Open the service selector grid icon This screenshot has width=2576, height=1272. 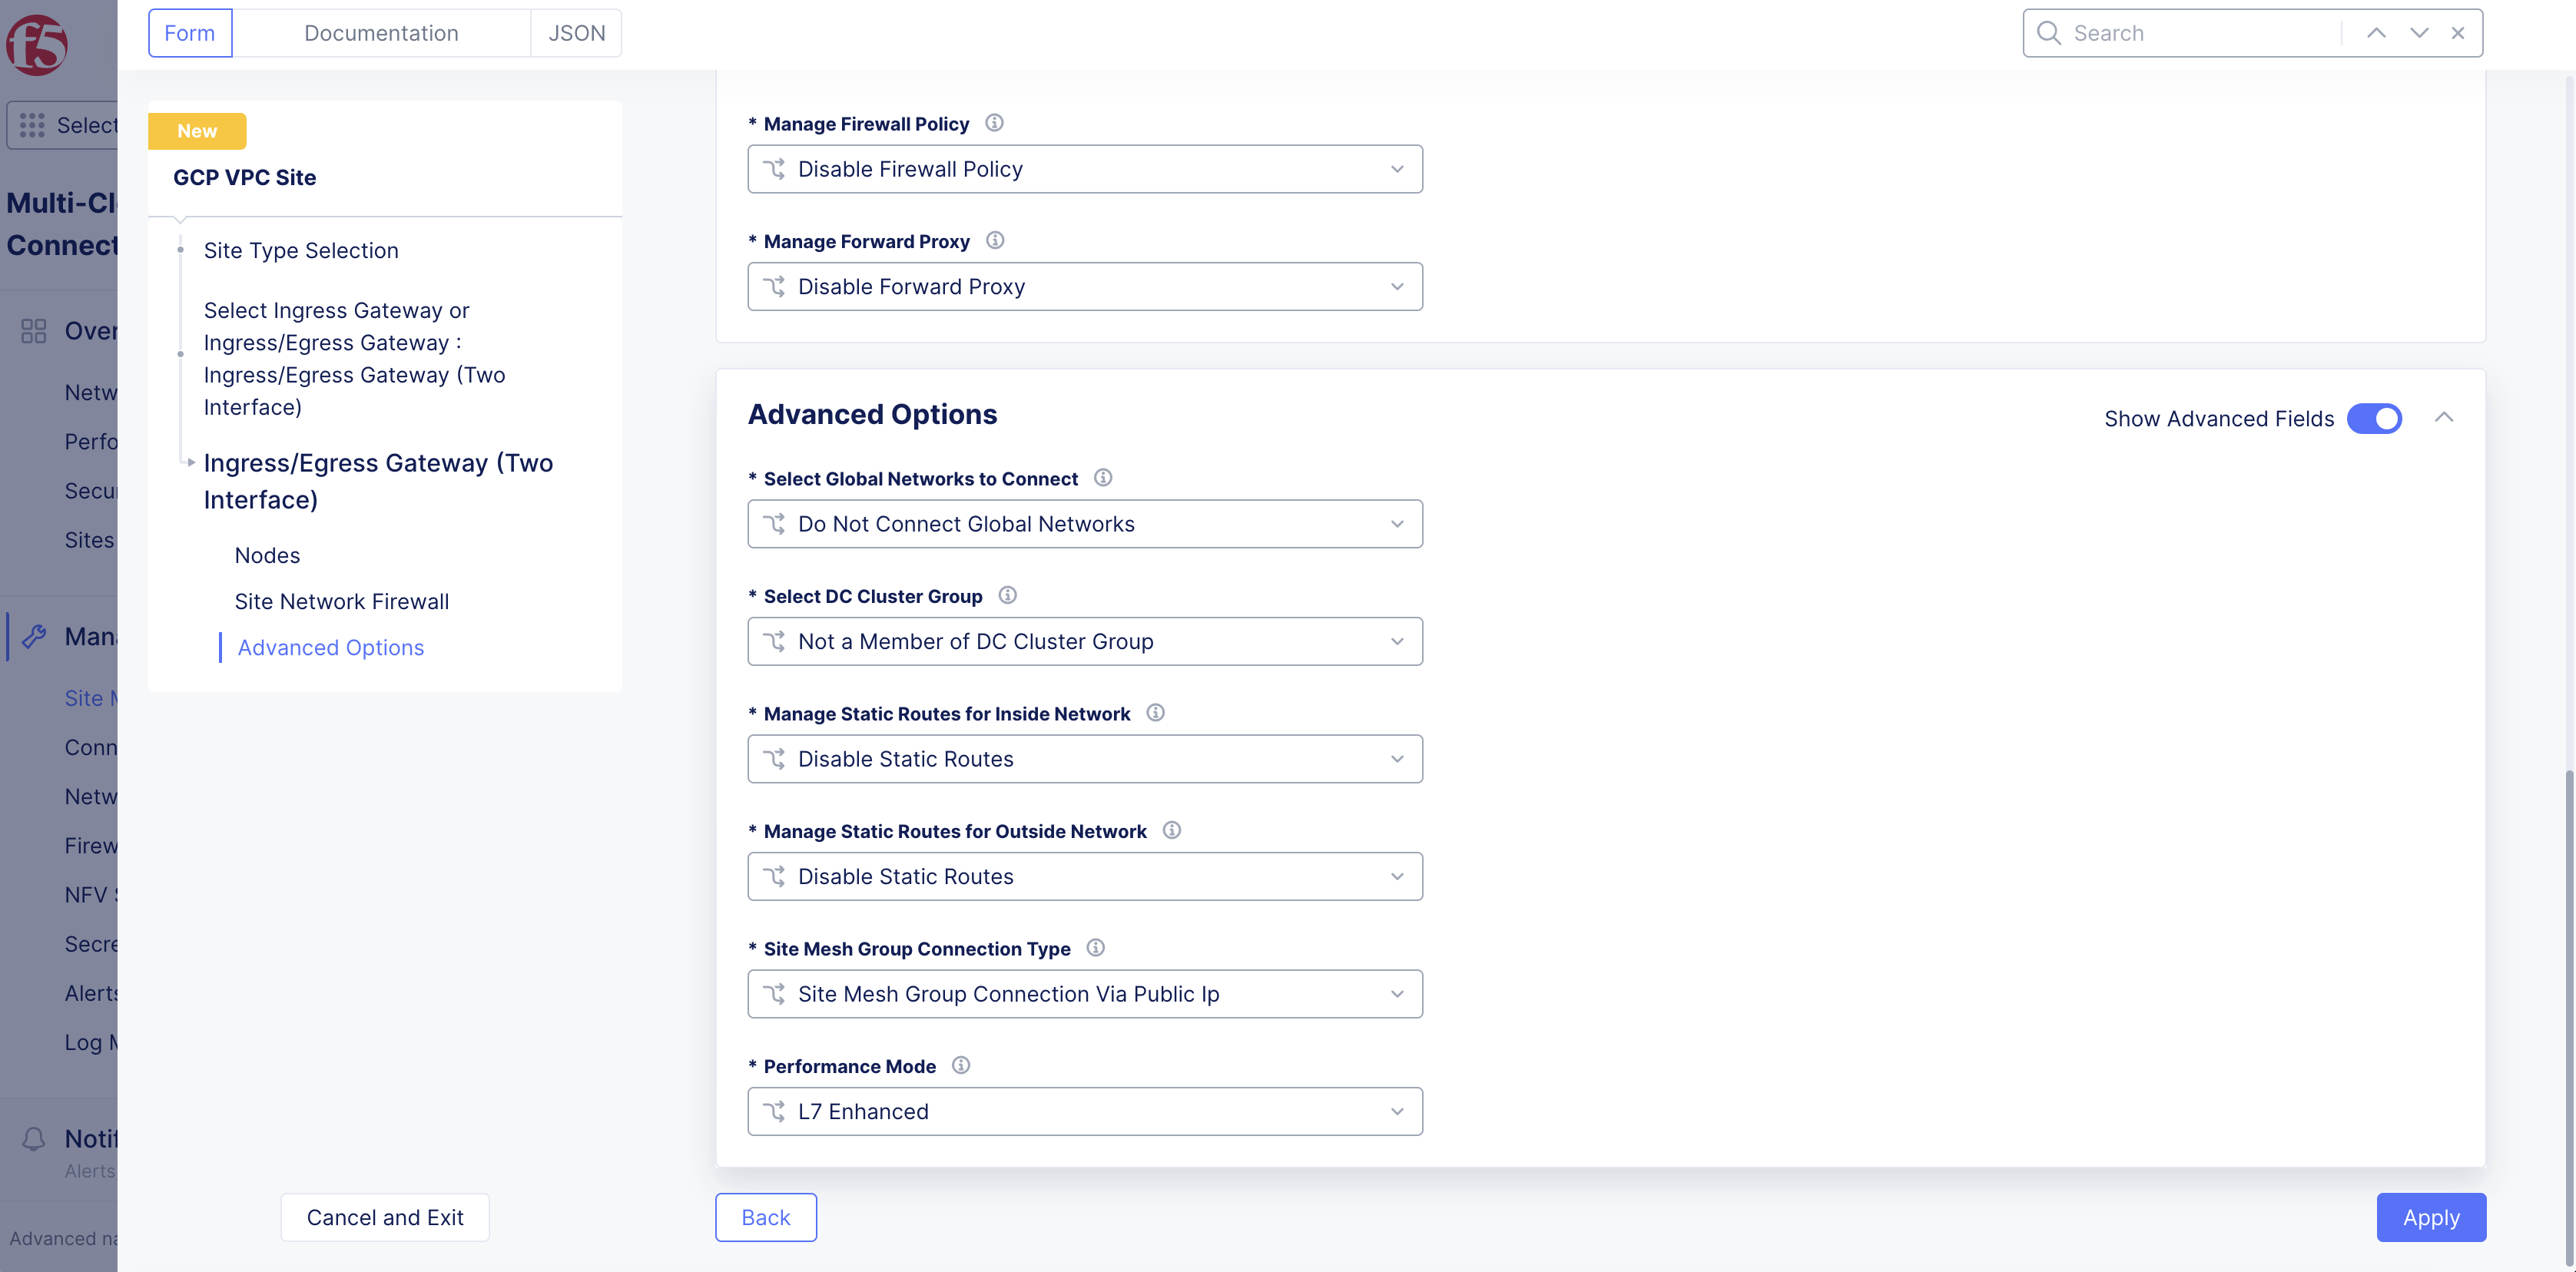(33, 125)
